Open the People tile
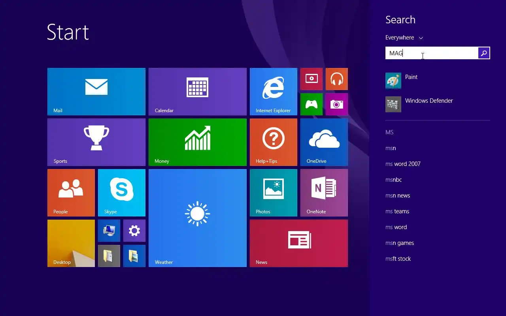506x316 pixels. coord(71,193)
